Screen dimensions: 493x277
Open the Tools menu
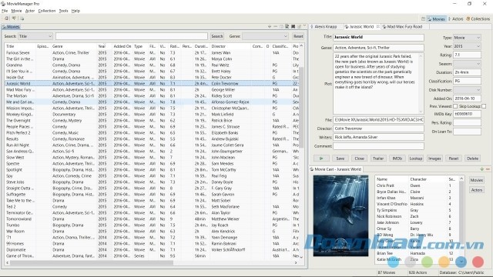[x=63, y=11]
